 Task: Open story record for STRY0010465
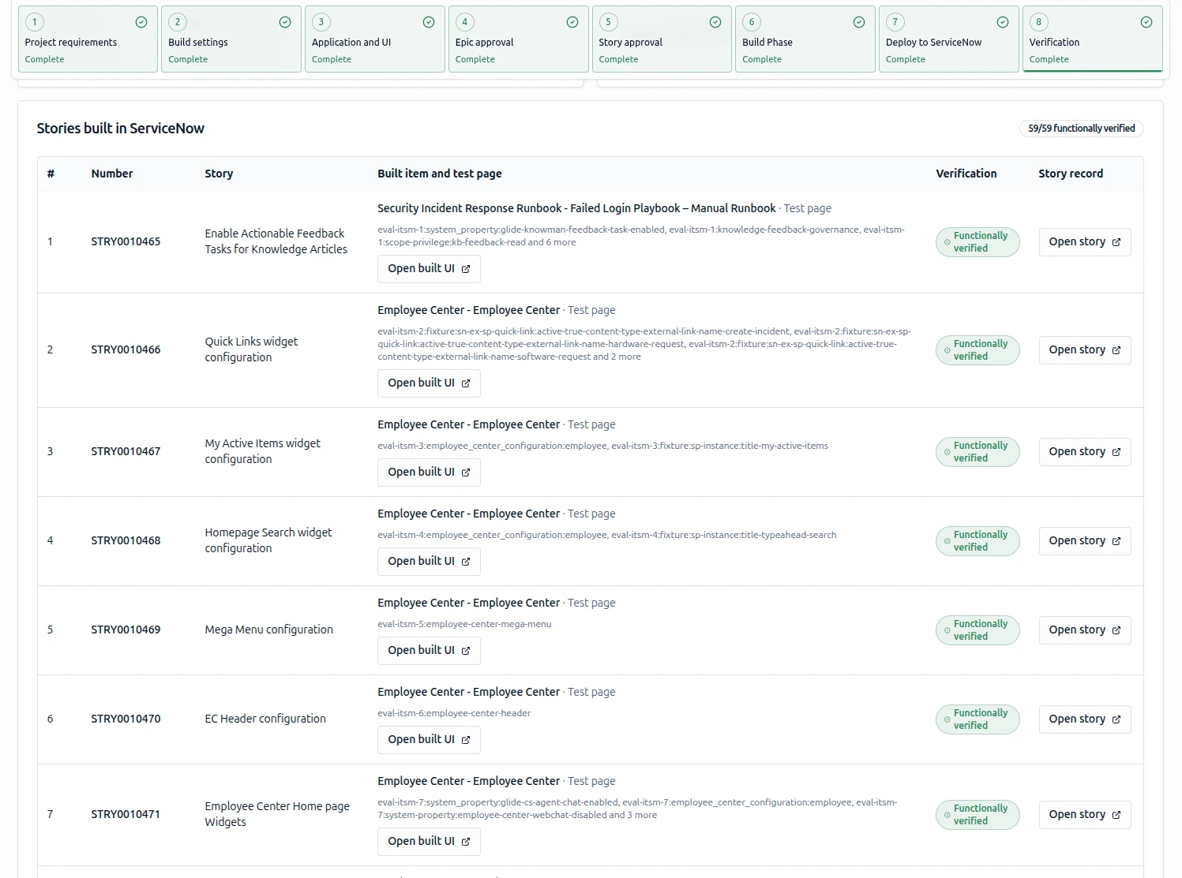[x=1085, y=242]
